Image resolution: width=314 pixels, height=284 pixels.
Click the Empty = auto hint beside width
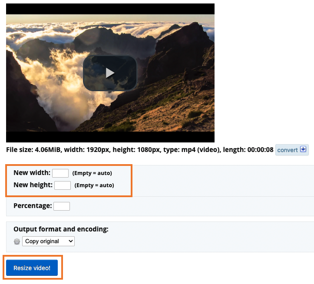click(x=92, y=173)
